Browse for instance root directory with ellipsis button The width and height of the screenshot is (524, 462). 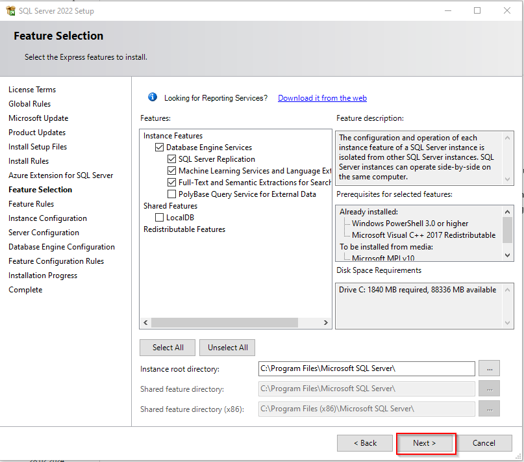coord(489,368)
